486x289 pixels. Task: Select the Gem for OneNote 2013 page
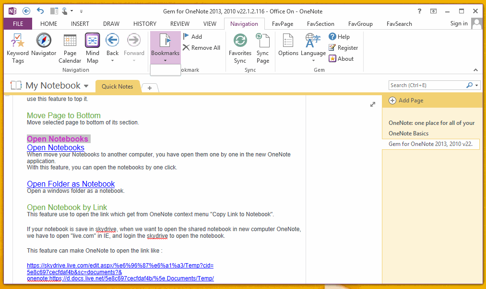point(431,144)
